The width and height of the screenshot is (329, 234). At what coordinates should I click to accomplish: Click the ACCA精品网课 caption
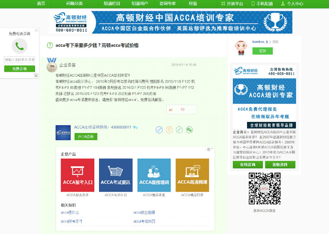click(192, 195)
